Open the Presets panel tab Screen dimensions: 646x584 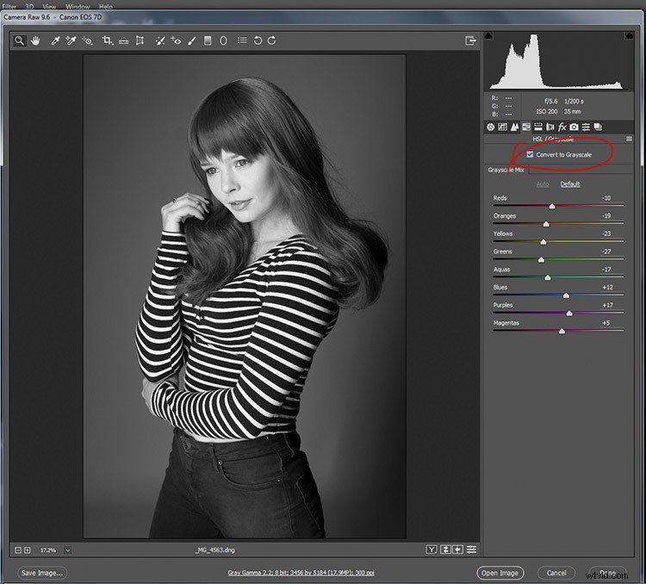click(x=586, y=127)
